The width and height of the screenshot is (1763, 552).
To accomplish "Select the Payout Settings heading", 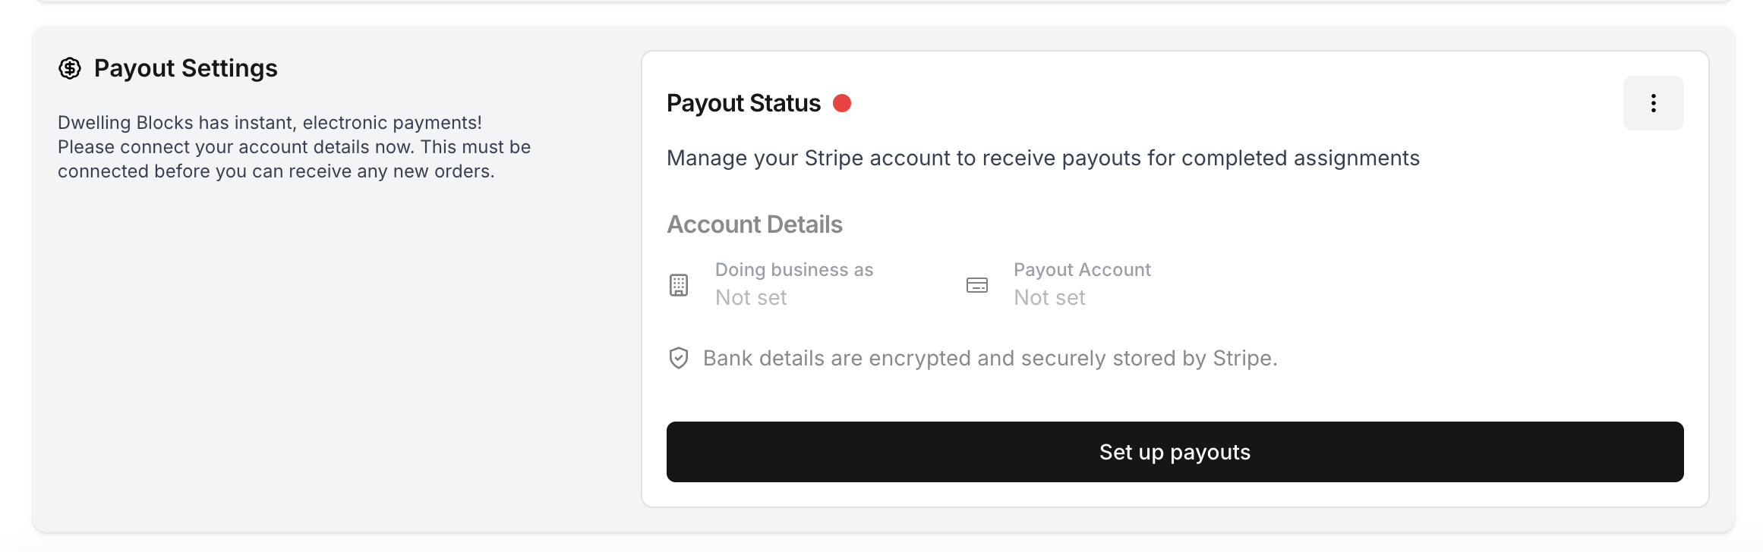I will coord(186,68).
